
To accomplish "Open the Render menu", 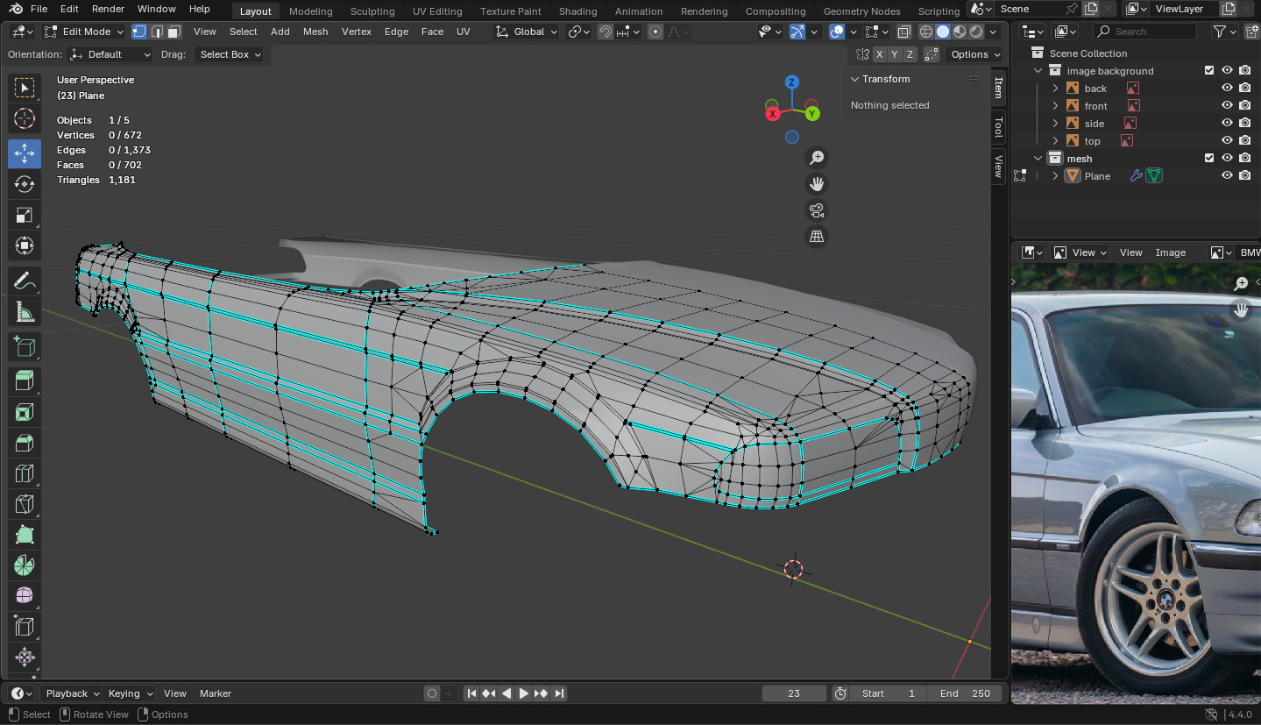I will [108, 9].
